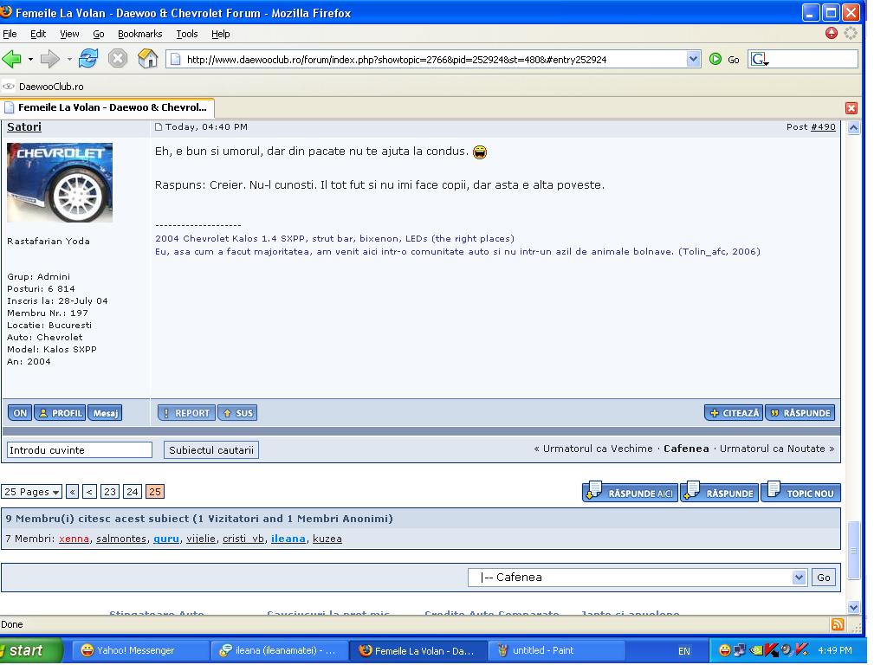The height and width of the screenshot is (665, 887).
Task: Open the Bookmarks menu
Action: [139, 34]
